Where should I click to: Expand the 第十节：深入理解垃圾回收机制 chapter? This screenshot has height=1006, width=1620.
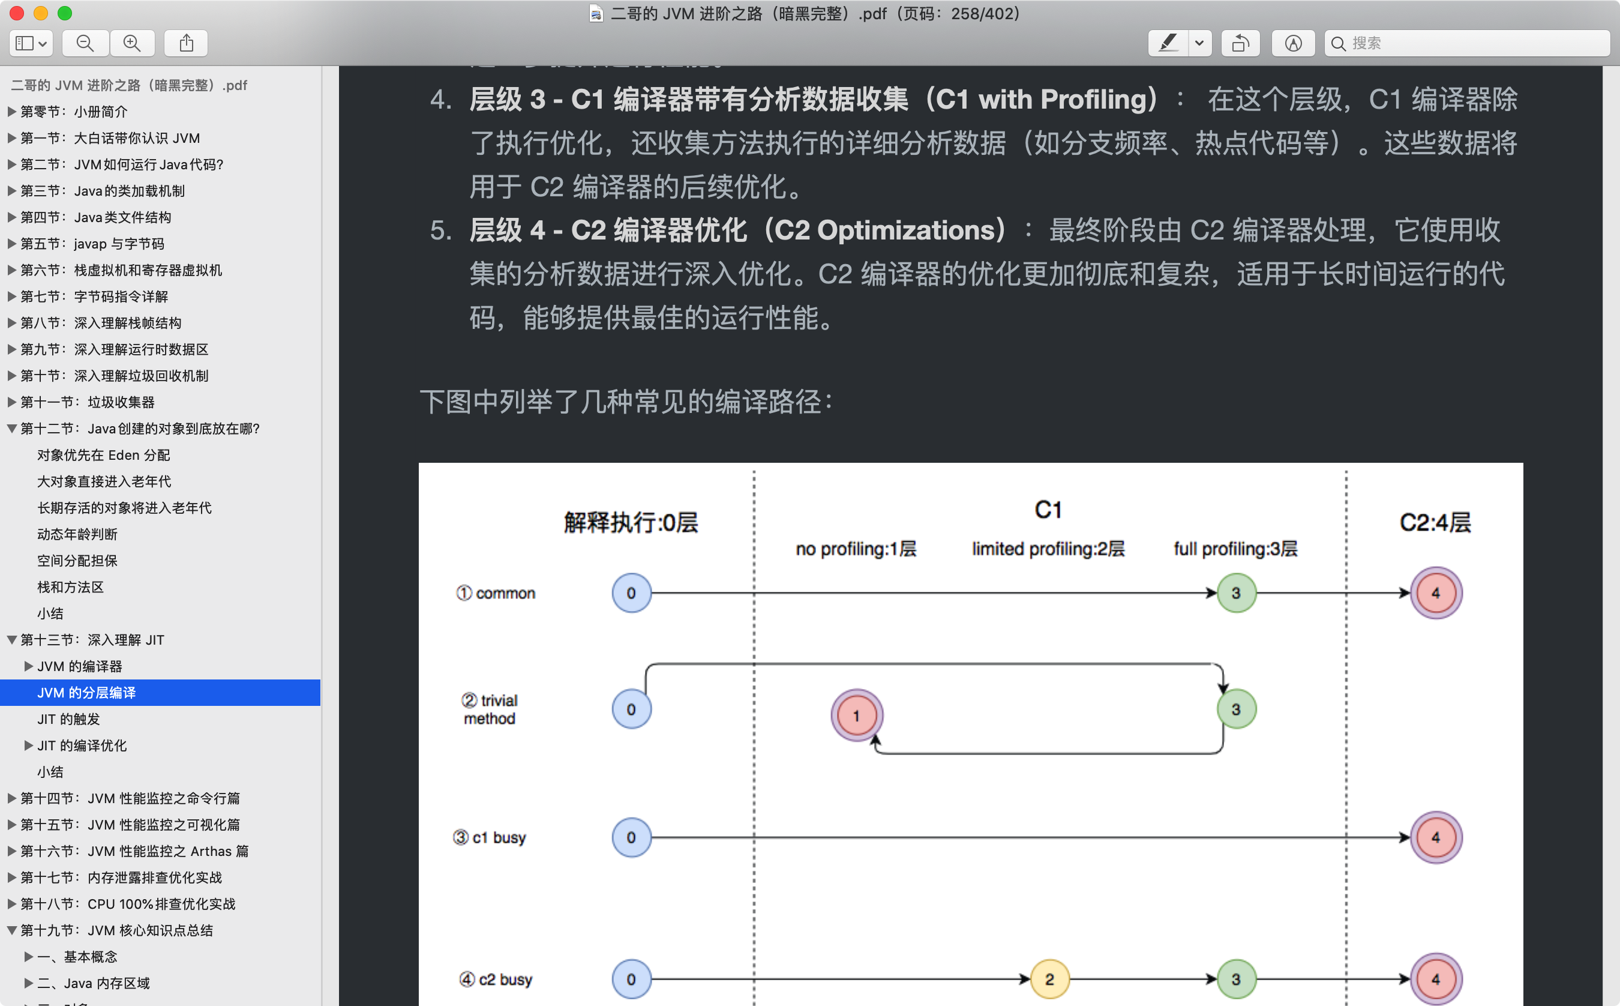click(11, 375)
